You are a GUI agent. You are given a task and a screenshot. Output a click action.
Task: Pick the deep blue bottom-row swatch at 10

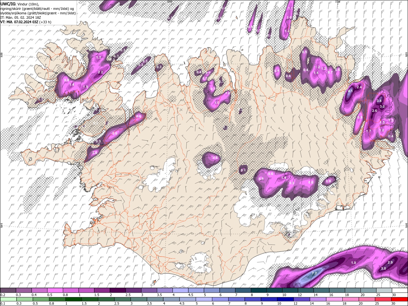pos(285,299)
